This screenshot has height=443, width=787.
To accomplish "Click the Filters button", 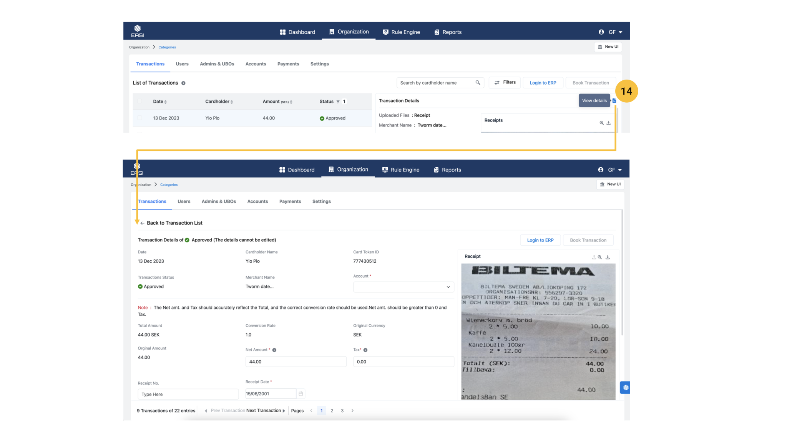I will (x=505, y=82).
